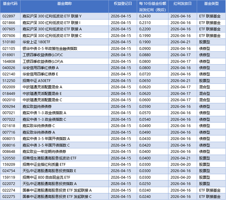Click fund name 招商中证全指红利质量 ETF
Screen dimensions: 226x200
(44, 165)
